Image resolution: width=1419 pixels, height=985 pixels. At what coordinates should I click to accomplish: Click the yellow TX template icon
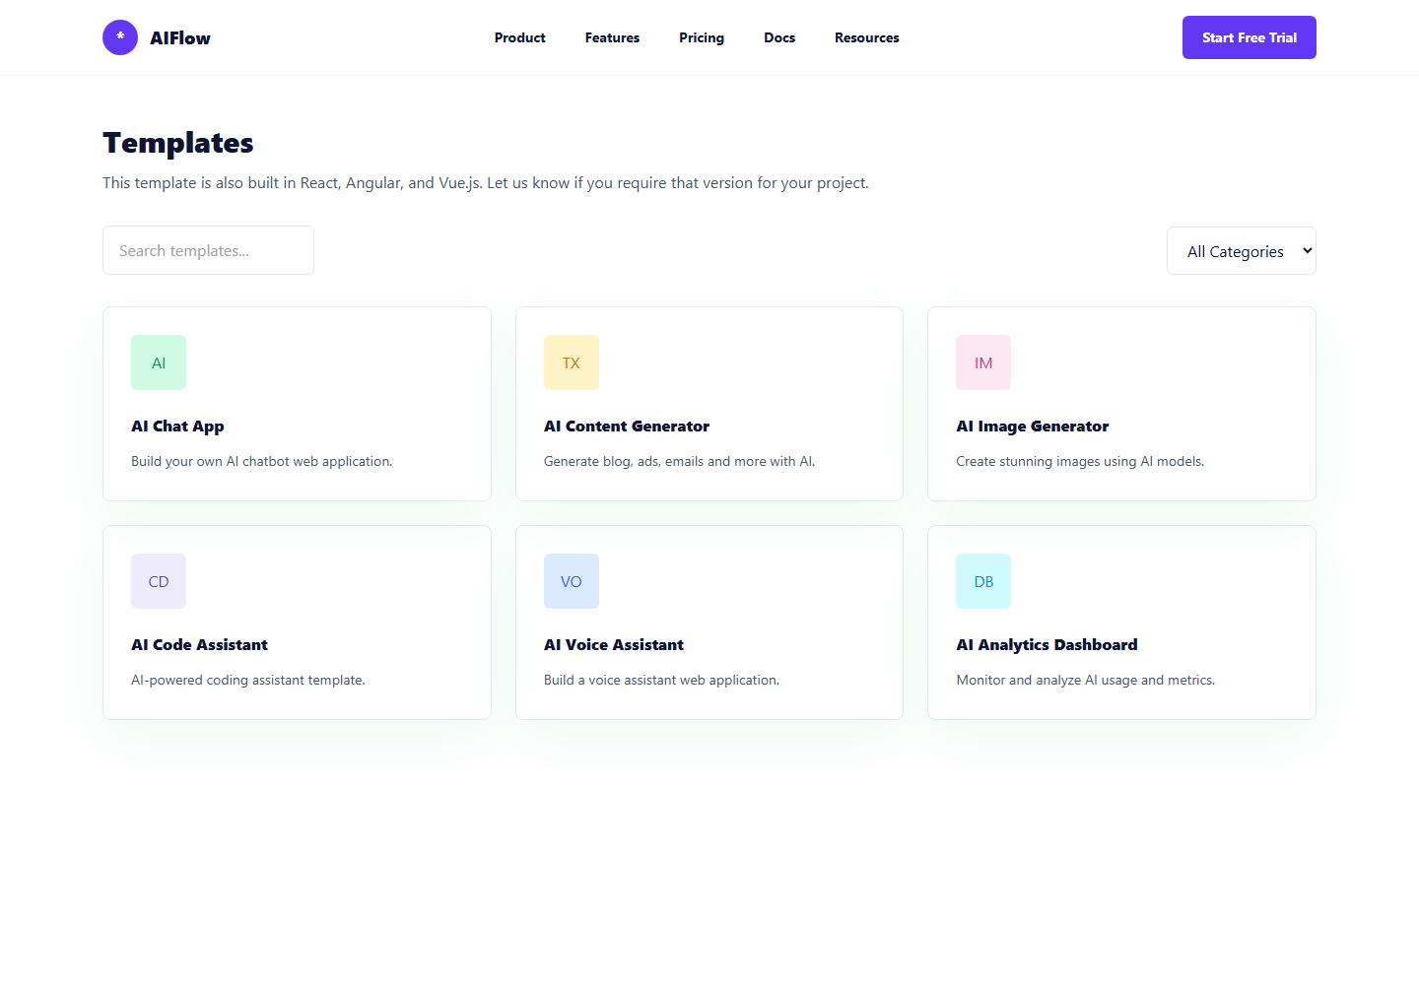tap(572, 362)
